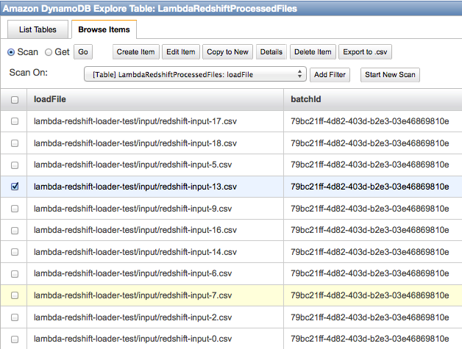This screenshot has width=462, height=349.
Task: Click the Create Item button
Action: (136, 51)
